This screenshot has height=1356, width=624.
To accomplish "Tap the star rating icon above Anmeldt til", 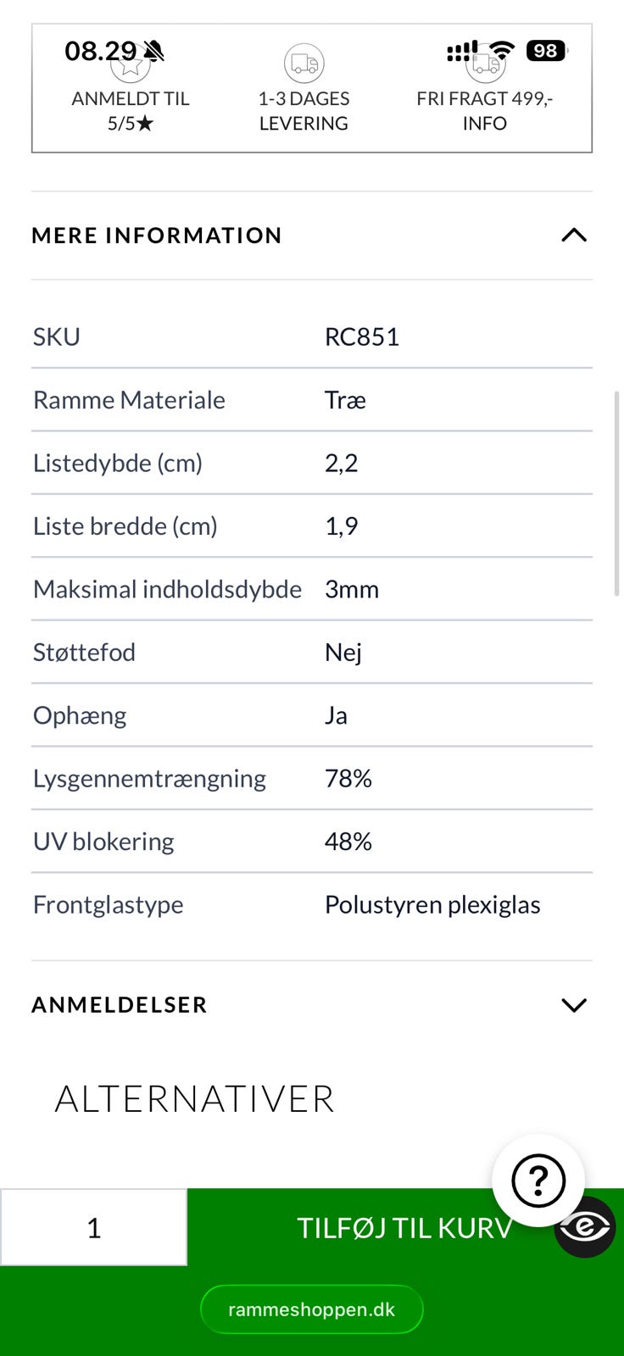I will (130, 64).
